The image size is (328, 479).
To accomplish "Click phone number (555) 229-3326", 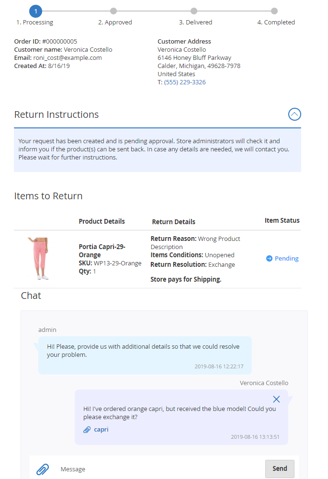I will (185, 82).
